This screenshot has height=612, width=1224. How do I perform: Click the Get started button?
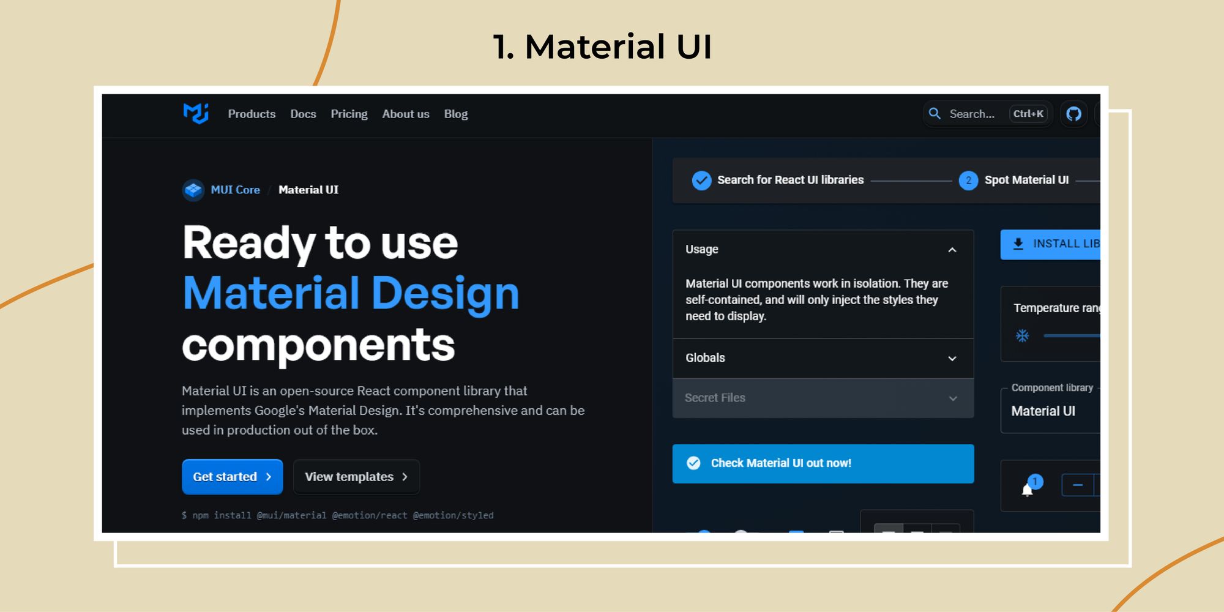233,477
